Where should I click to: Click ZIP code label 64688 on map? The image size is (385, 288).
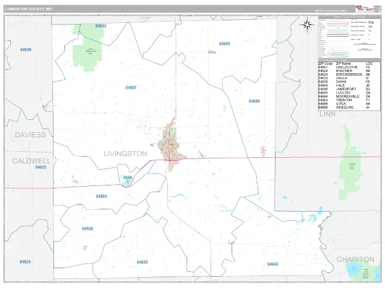pos(254,101)
